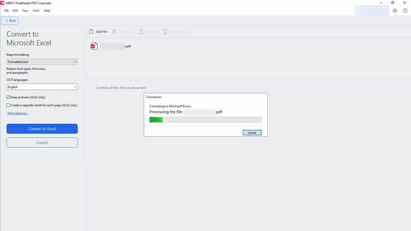Open the settings gear icon

(x=395, y=11)
